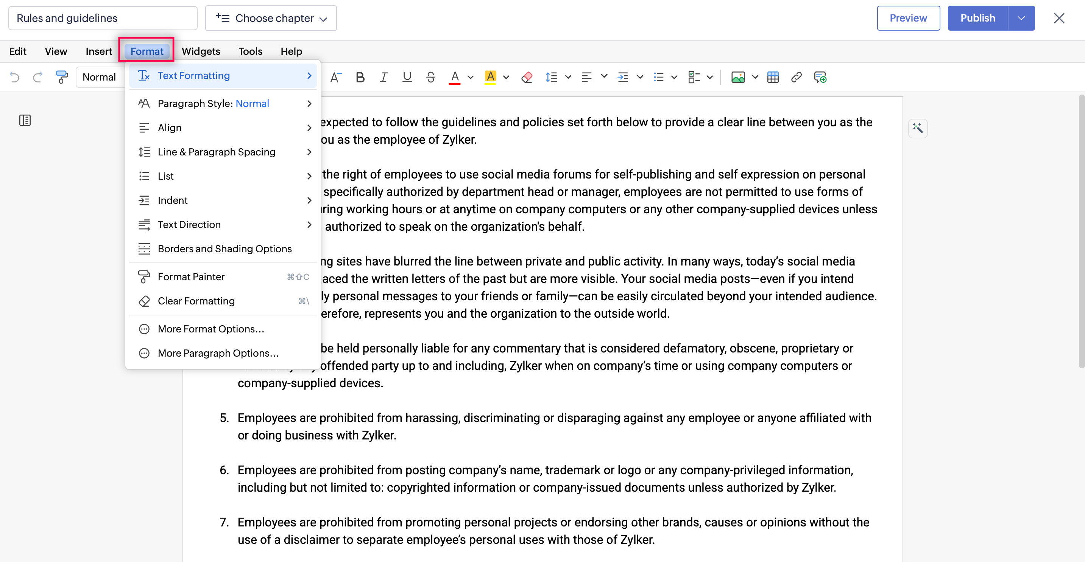Click the undo arrow icon
This screenshot has height=562, width=1085.
point(15,78)
